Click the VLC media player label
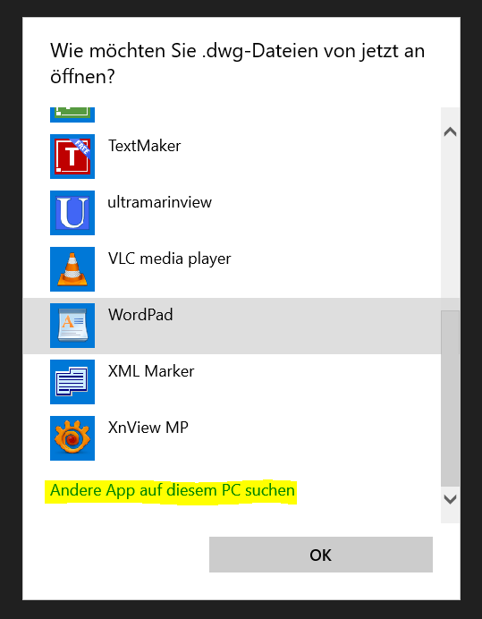This screenshot has width=482, height=619. 170,259
